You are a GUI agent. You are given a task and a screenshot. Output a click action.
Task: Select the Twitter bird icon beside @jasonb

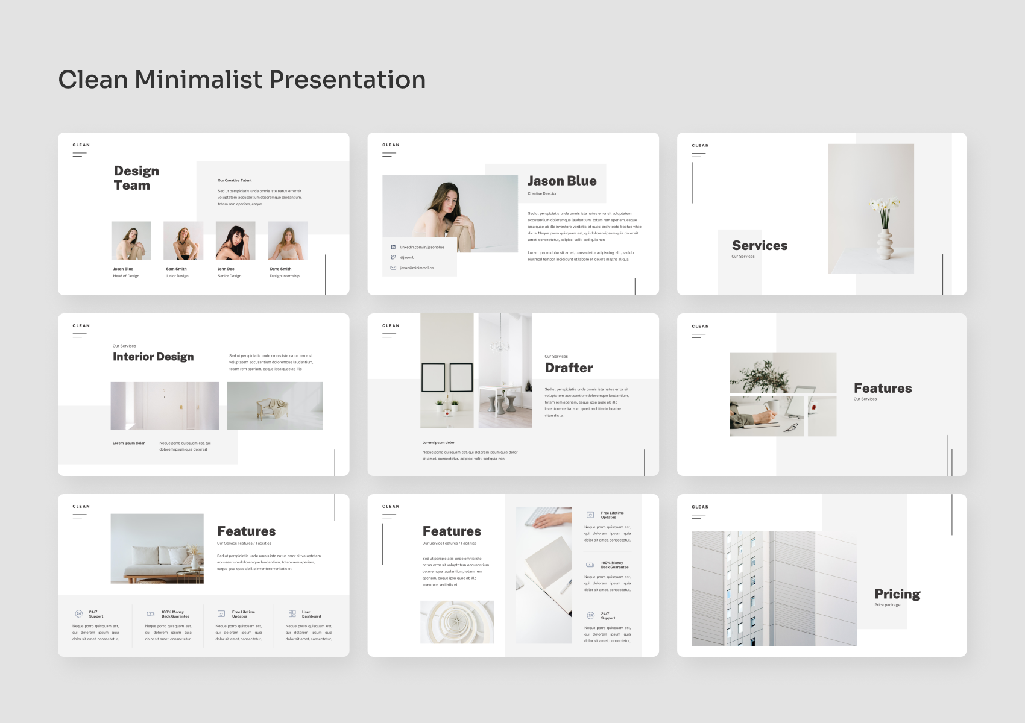pos(393,257)
